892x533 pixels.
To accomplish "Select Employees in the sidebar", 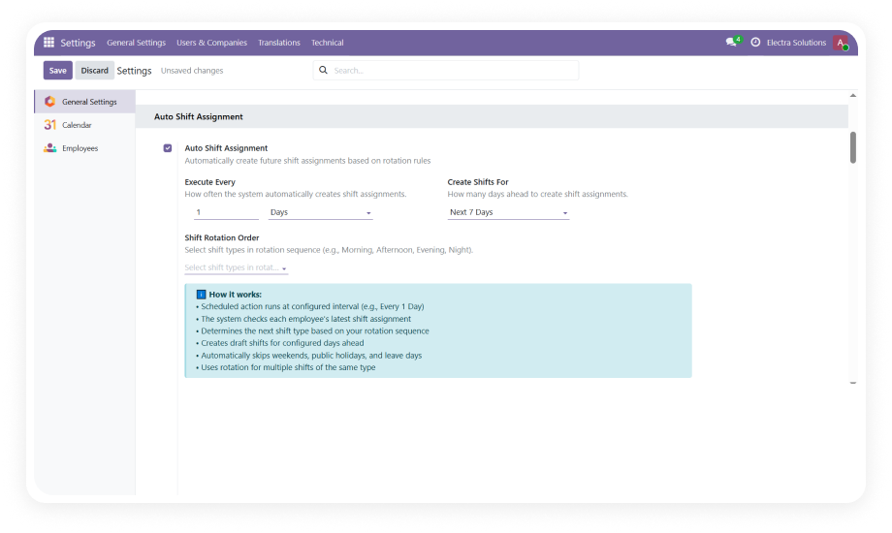I will (84, 148).
